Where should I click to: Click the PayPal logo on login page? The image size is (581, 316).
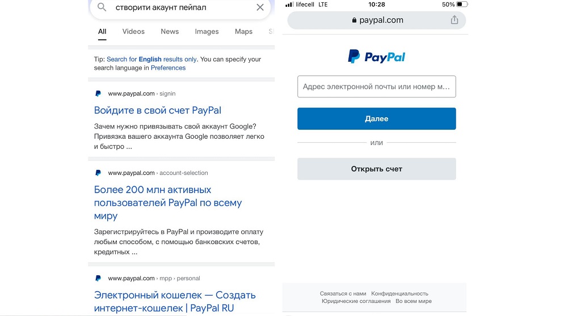[377, 57]
